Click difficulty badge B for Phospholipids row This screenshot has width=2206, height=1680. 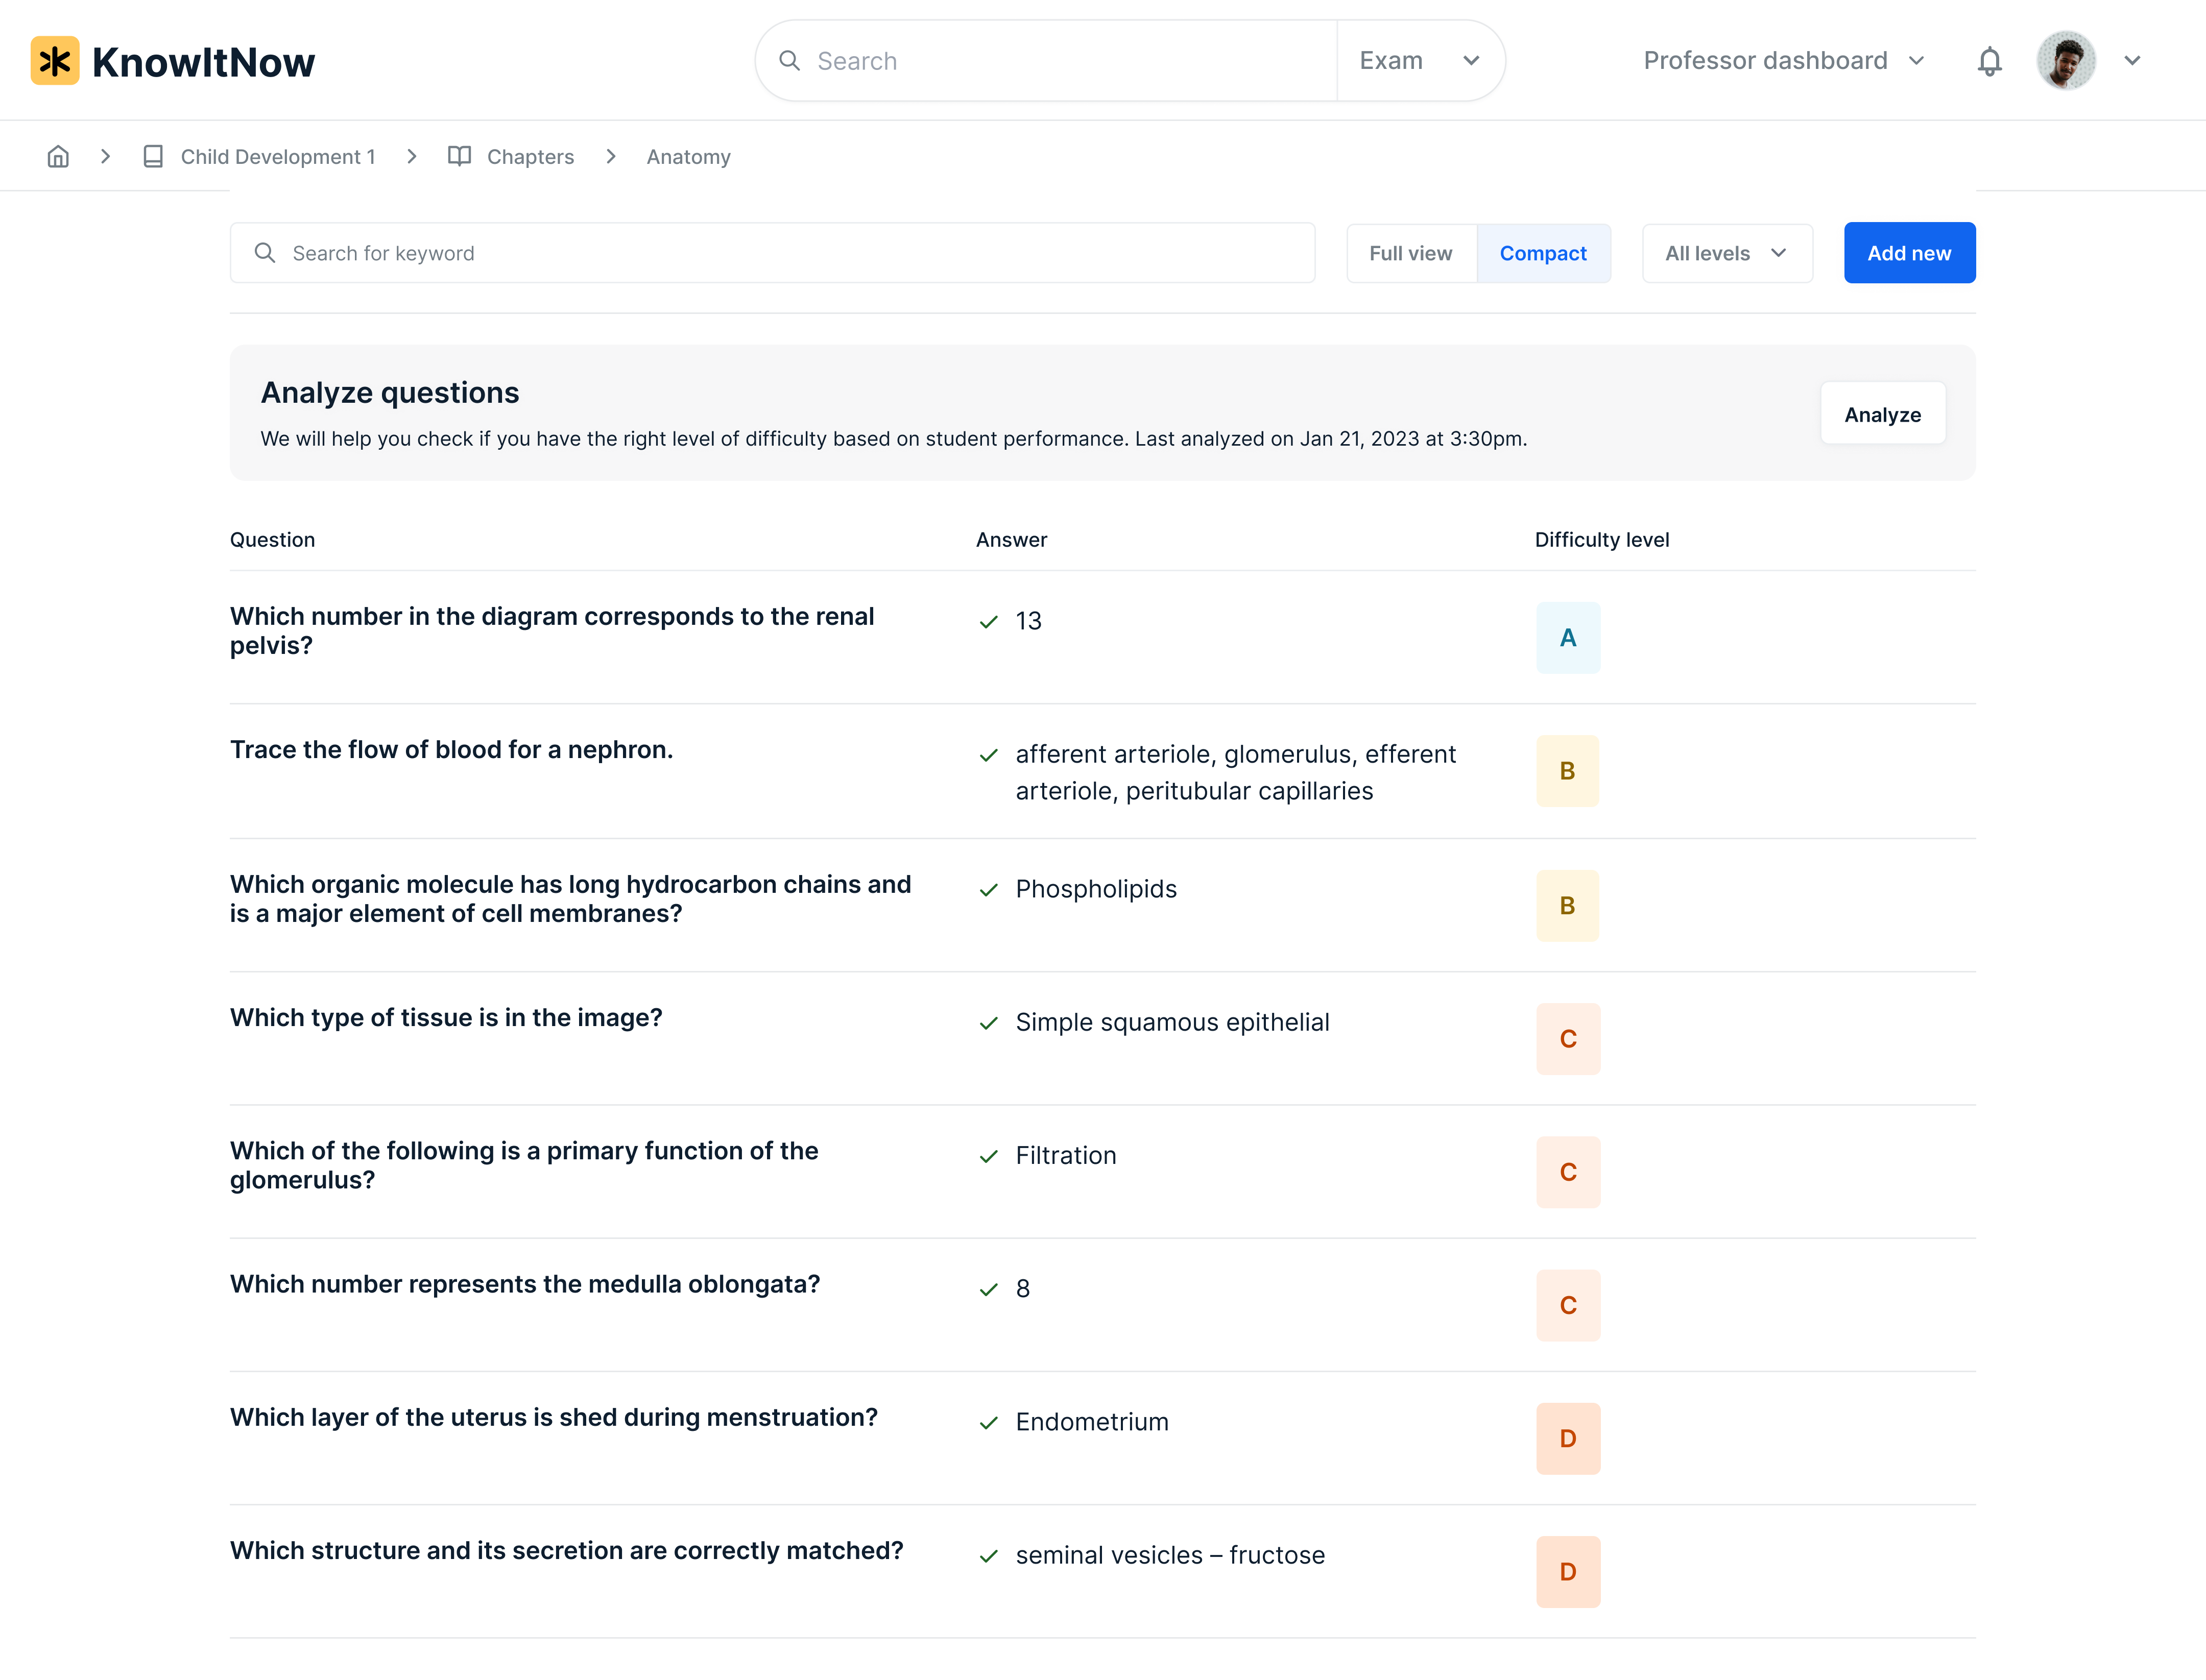[x=1568, y=906]
